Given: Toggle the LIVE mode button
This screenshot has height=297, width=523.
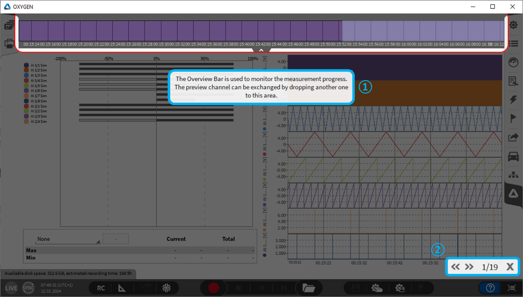Looking at the screenshot, I should [11, 288].
